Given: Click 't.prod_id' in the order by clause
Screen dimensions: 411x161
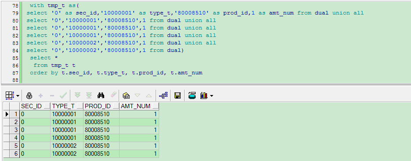Looking at the screenshot, I should pos(148,73).
